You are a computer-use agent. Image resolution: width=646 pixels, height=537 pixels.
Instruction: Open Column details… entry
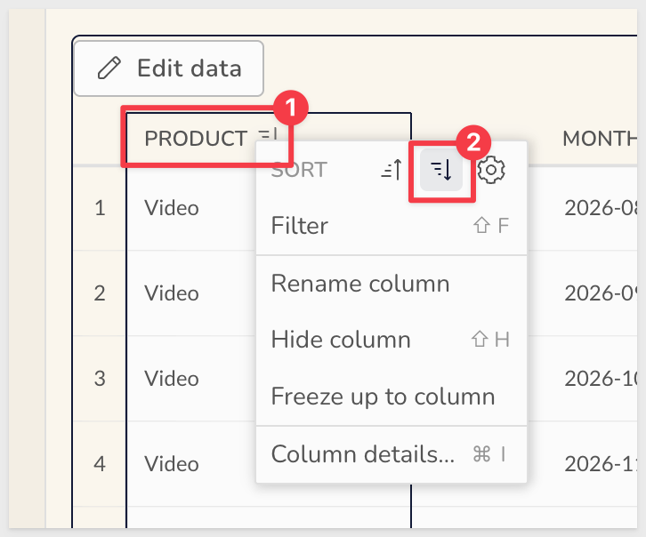click(x=392, y=454)
